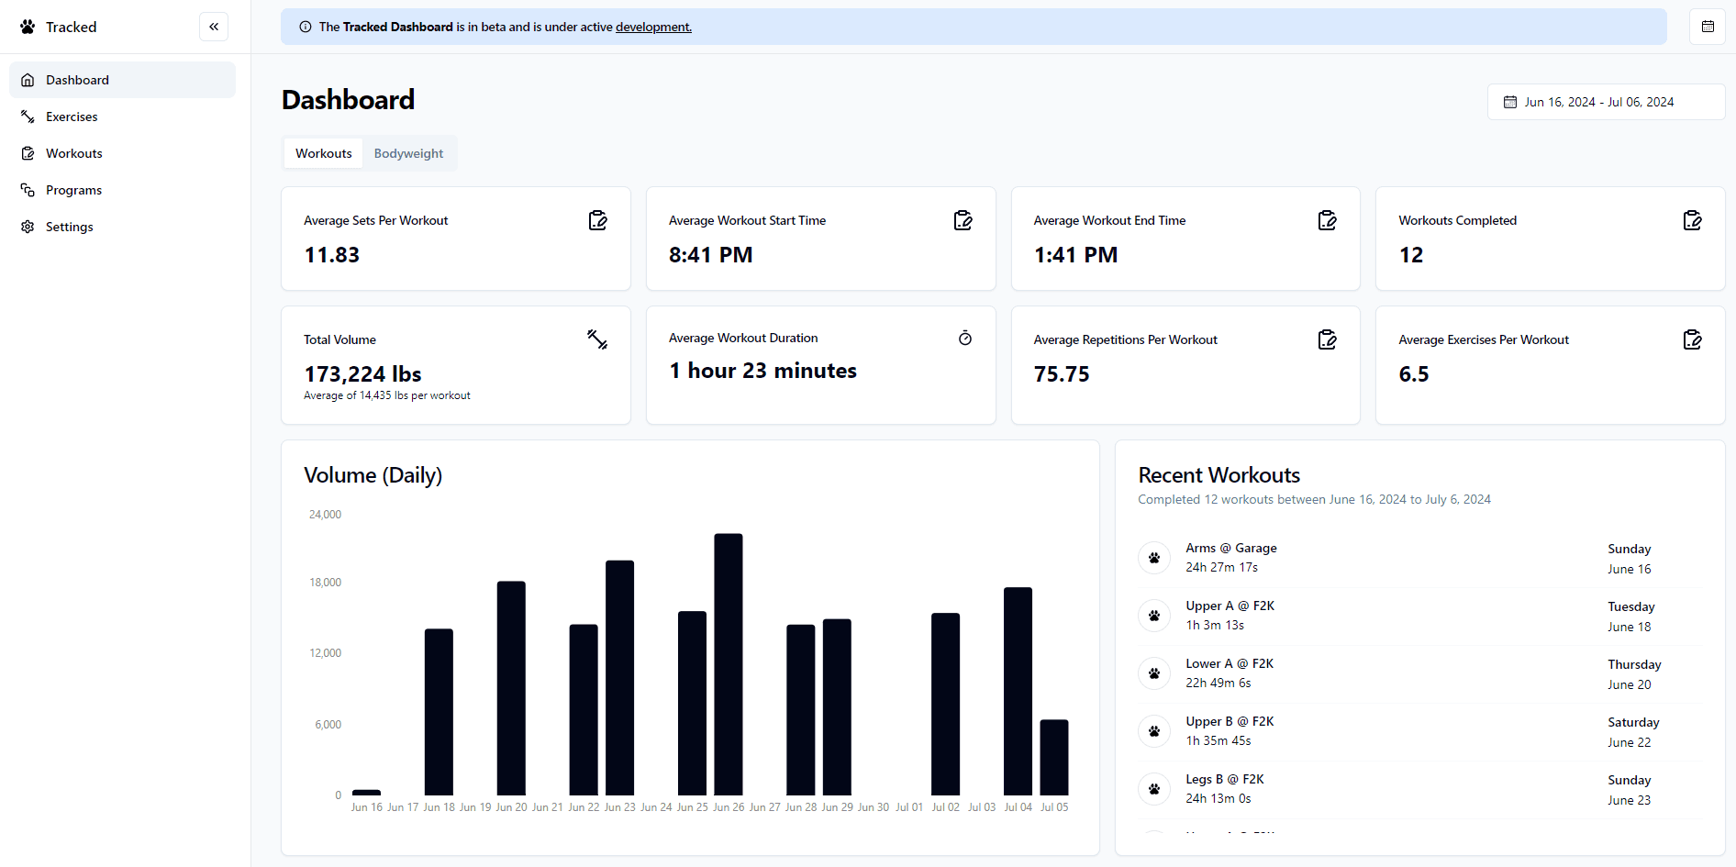This screenshot has height=867, width=1736.
Task: Click 'Average of 14,435 lbs per workout' text
Action: click(387, 395)
